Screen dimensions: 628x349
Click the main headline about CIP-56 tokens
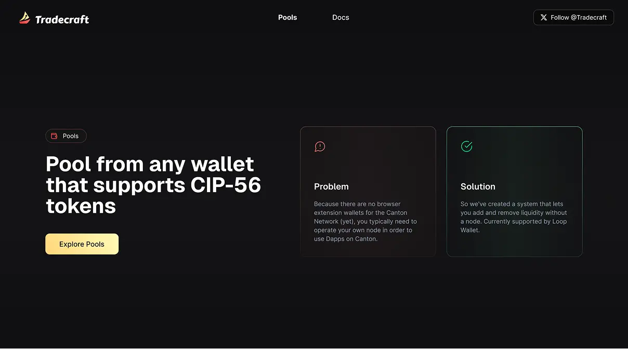(153, 185)
